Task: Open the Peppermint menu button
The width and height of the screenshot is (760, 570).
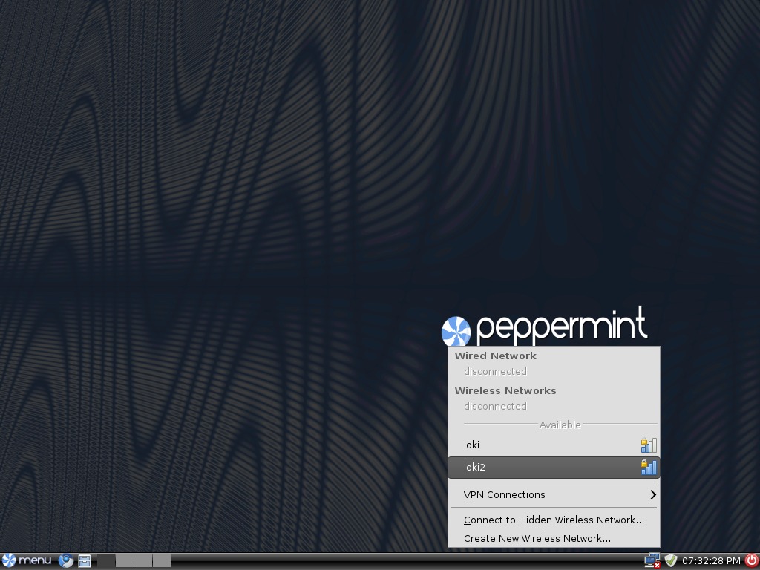Action: (x=26, y=560)
